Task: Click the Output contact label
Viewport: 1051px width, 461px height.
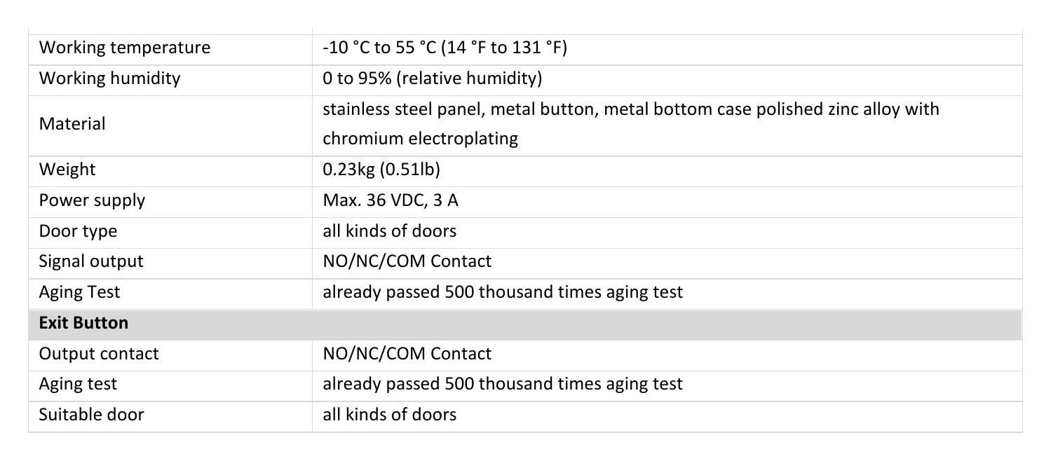Action: tap(98, 354)
